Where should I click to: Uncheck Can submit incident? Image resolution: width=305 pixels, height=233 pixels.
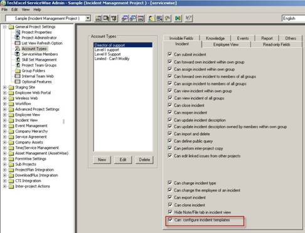(170, 54)
